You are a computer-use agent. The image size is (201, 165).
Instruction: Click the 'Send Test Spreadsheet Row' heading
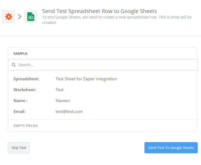100,11
